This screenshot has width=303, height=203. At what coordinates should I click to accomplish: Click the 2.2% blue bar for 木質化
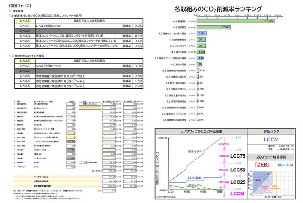coord(201,34)
